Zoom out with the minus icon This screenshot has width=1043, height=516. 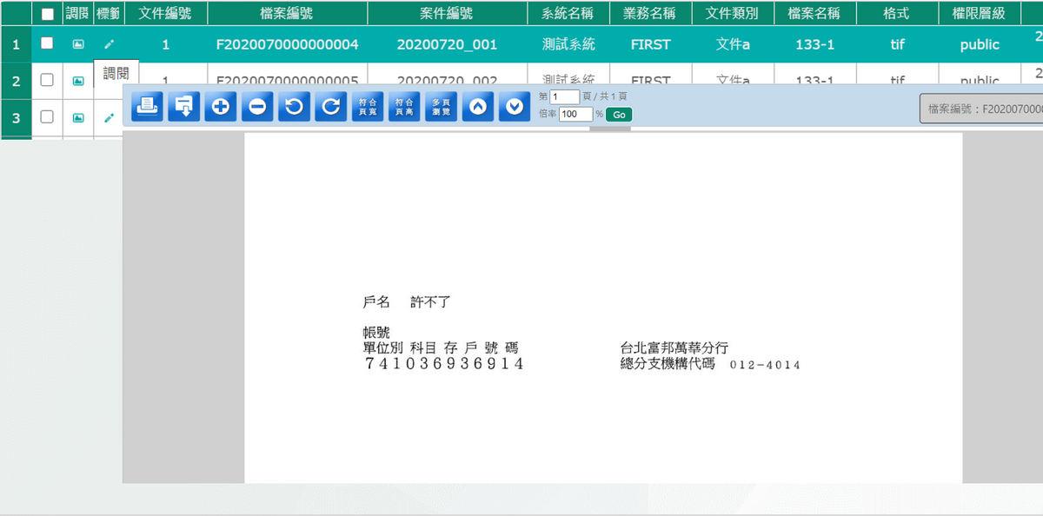pyautogui.click(x=257, y=106)
